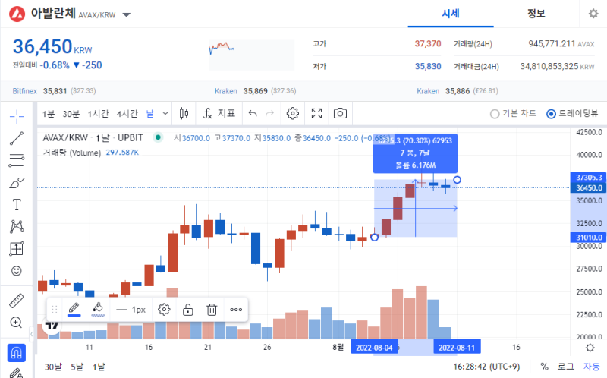This screenshot has height=378, width=607.
Task: Open page settings gear at top right
Action: (593, 14)
